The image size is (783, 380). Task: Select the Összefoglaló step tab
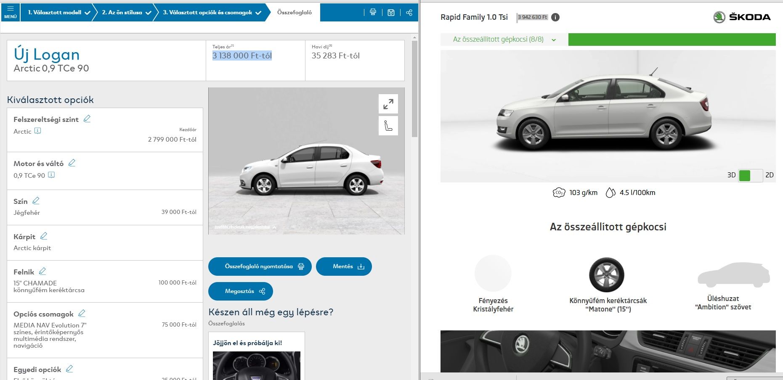coord(295,12)
